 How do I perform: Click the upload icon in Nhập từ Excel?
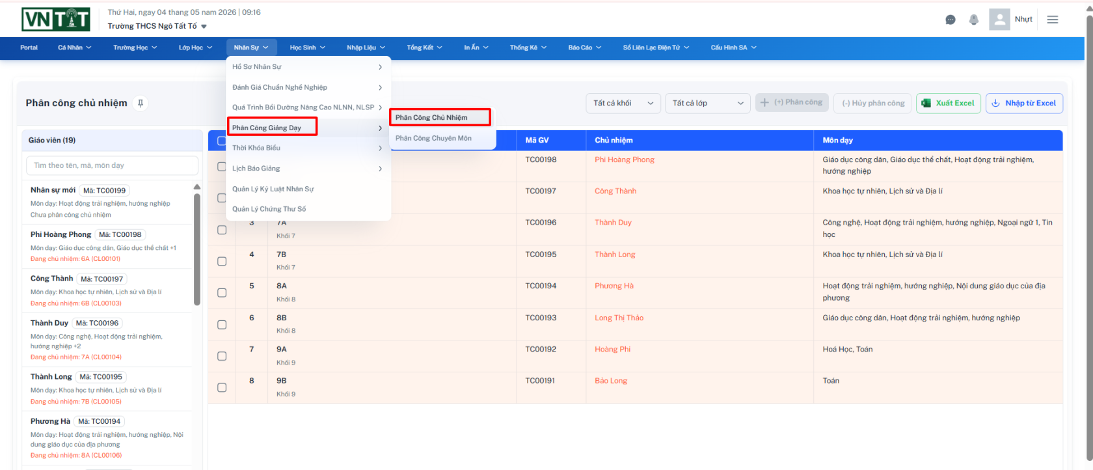[x=995, y=103]
